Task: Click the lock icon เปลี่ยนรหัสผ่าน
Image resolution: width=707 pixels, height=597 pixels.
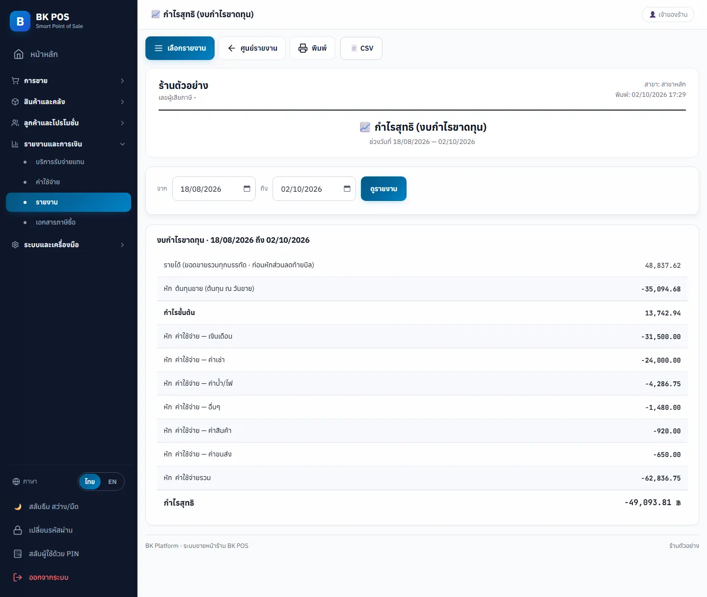Action: coord(18,530)
